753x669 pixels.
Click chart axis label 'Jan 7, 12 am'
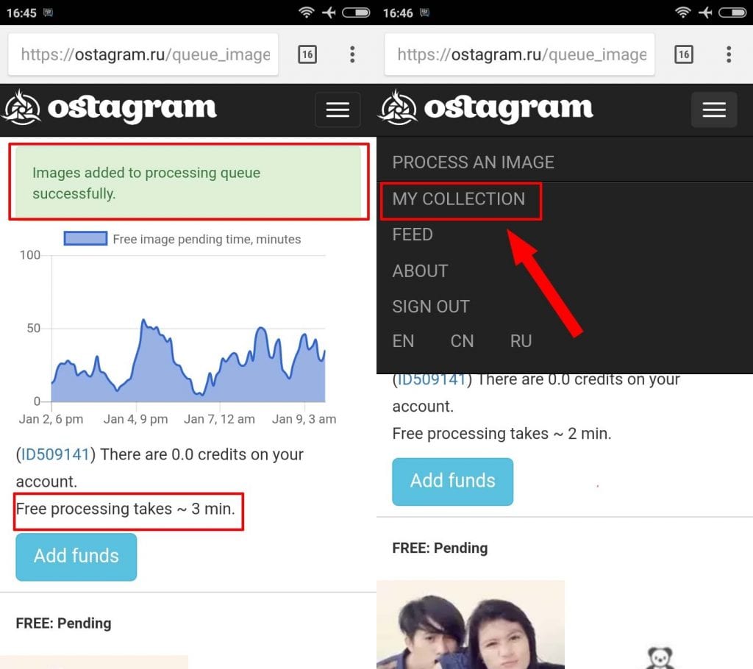(219, 419)
